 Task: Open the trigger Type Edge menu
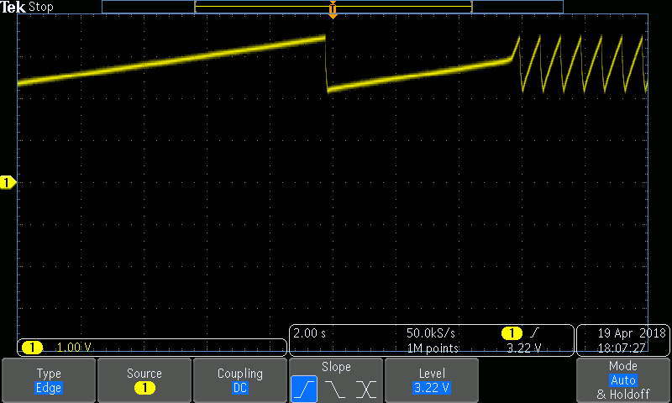49,380
